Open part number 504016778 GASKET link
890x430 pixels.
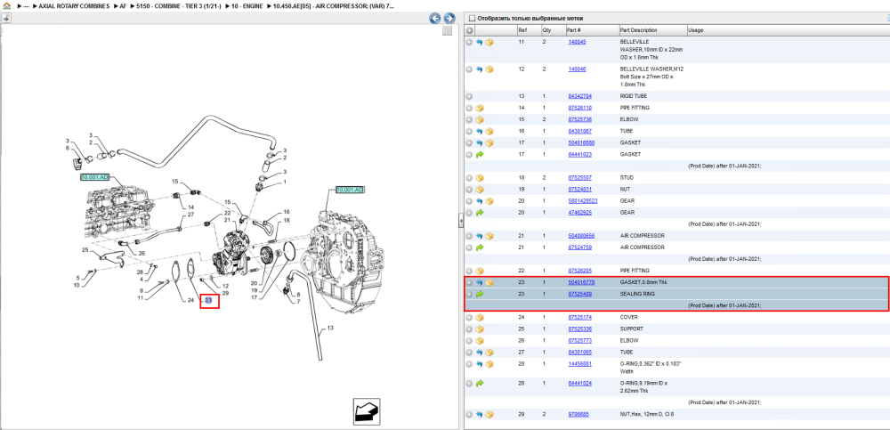[x=581, y=282]
